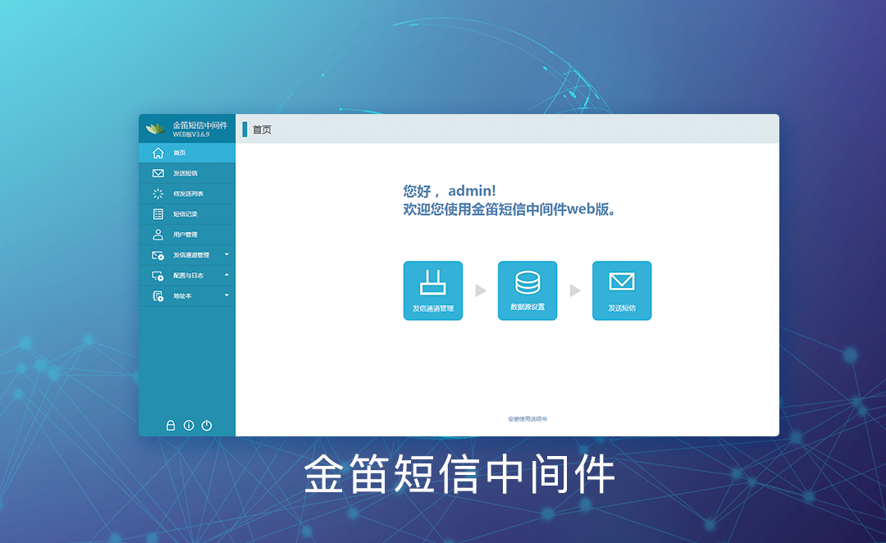886x543 pixels.
Task: Click the lock icon at the sidebar bottom
Action: 171,425
